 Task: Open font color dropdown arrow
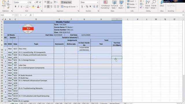coord(40,7)
